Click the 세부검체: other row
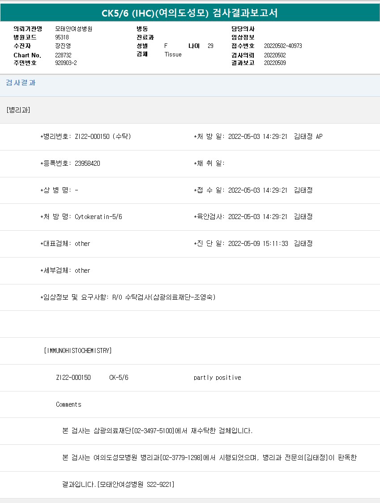The image size is (380, 503). [65, 271]
